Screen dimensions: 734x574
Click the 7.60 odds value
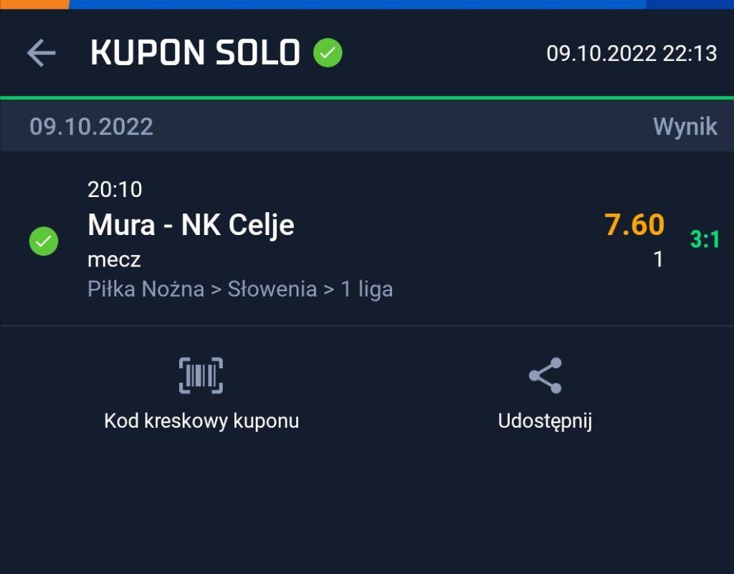click(634, 225)
